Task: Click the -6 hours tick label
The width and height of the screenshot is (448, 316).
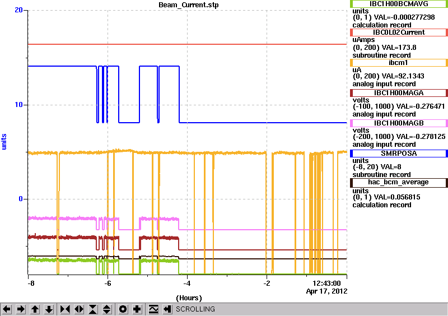Action: [107, 284]
